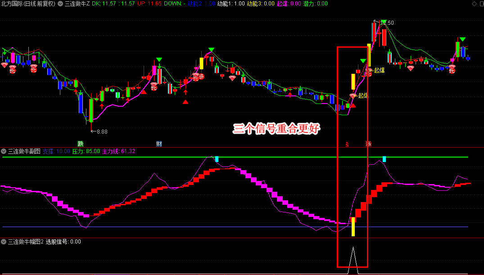Open the 三连做牛幅图2 panel dropdown
This screenshot has height=275, width=484.
(4, 242)
